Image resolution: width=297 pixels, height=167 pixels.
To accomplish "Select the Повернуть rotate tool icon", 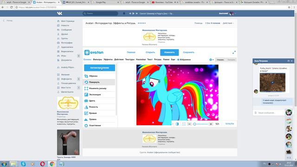I will 86,82.
